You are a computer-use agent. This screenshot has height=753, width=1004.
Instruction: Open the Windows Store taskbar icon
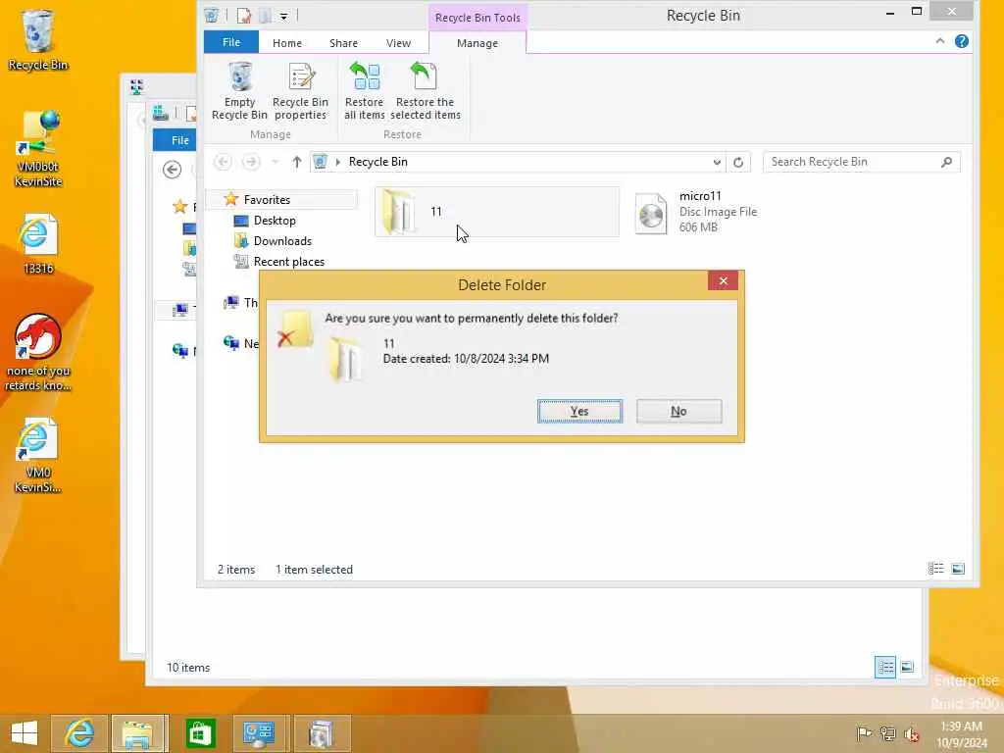200,733
